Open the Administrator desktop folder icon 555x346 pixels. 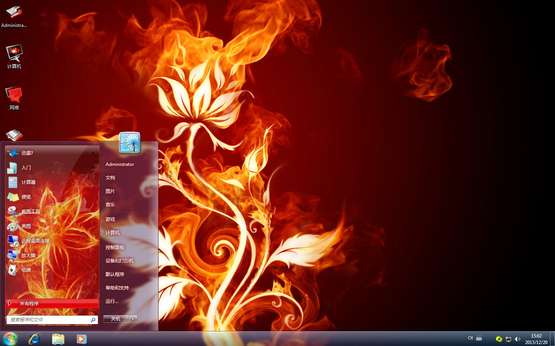tap(14, 16)
